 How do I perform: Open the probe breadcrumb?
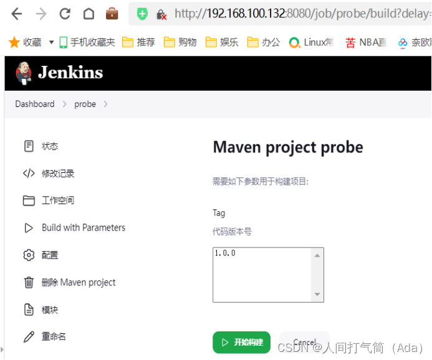85,104
